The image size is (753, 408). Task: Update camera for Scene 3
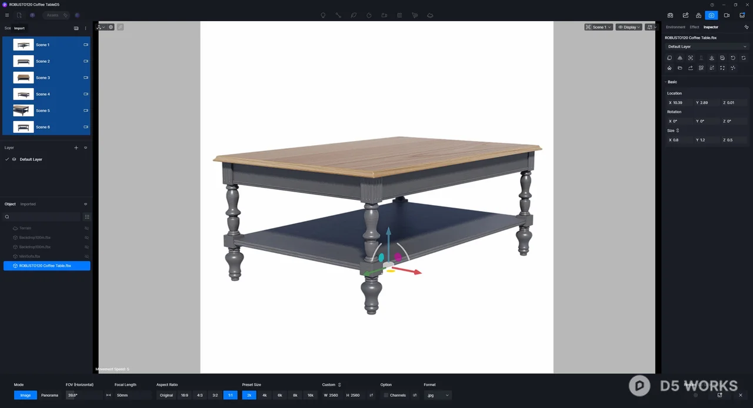[86, 78]
